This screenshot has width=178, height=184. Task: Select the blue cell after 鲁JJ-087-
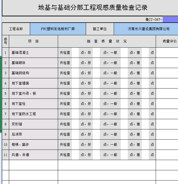[170, 20]
